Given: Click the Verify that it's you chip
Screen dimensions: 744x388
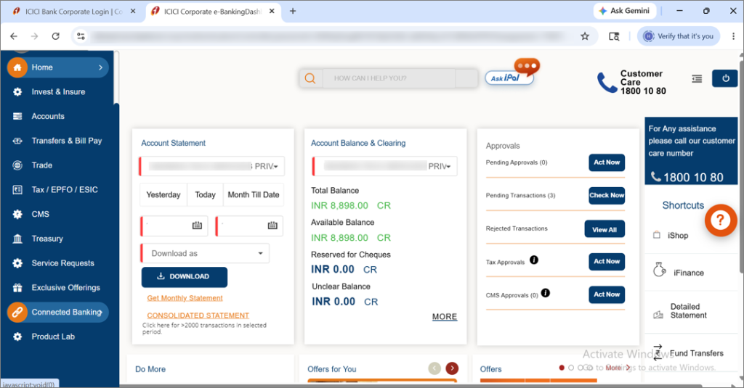Looking at the screenshot, I should pyautogui.click(x=678, y=36).
